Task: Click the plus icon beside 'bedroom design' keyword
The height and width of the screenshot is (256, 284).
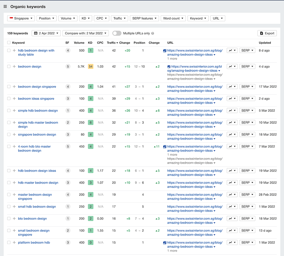Action: pyautogui.click(x=14, y=67)
